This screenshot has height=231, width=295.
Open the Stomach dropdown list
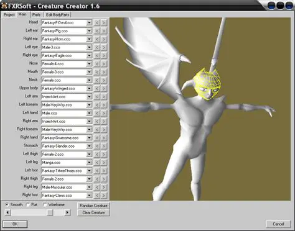pyautogui.click(x=89, y=146)
